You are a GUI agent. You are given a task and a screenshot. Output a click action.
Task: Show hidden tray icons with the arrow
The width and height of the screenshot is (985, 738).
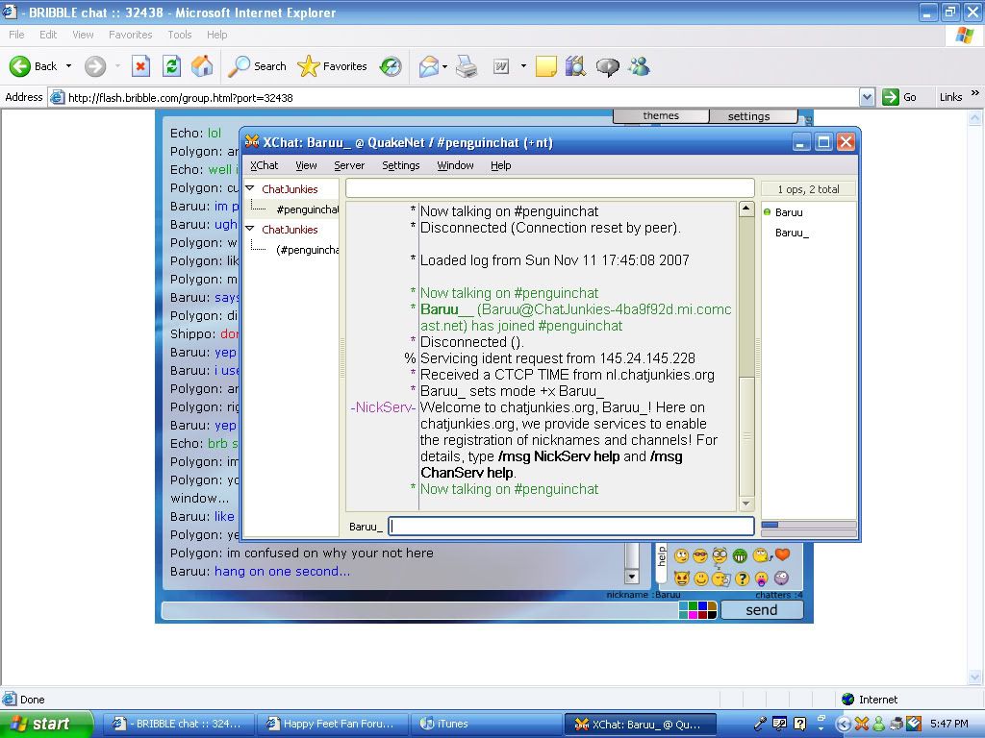843,725
